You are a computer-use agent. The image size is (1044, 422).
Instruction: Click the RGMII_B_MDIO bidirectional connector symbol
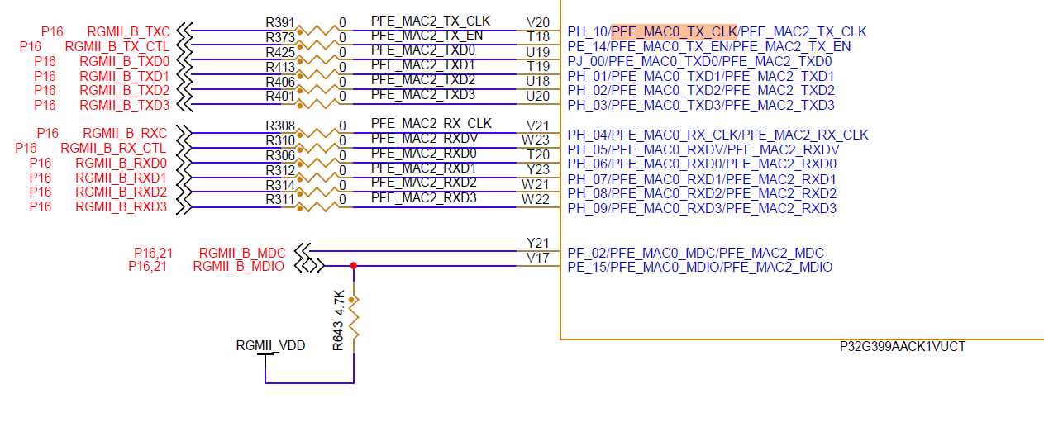click(x=307, y=266)
